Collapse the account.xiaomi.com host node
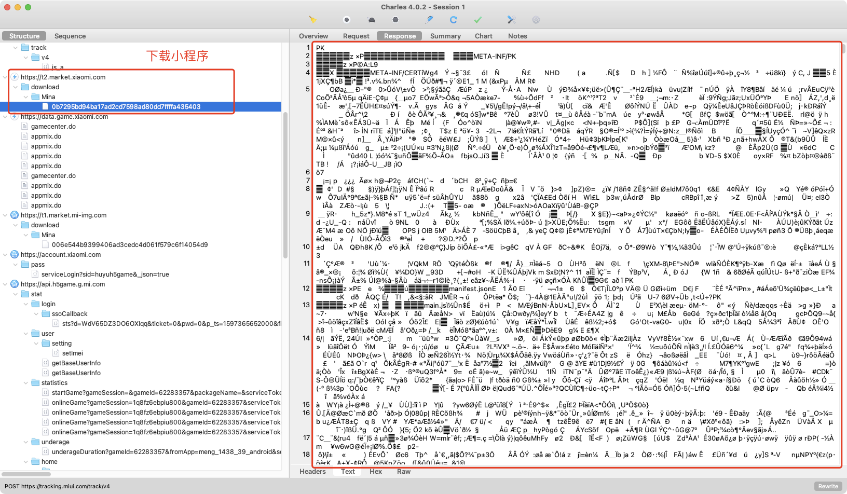This screenshot has width=847, height=494. 5,255
